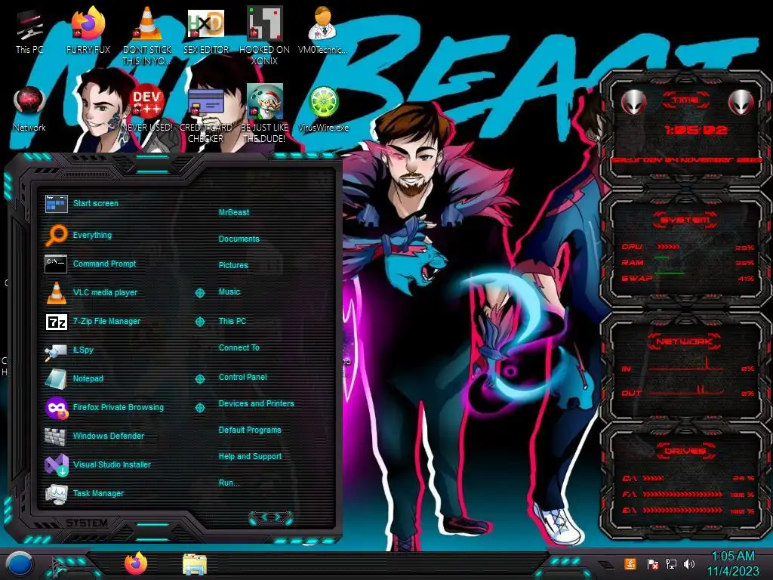Open Control Panel from start menu
This screenshot has height=580, width=773.
[242, 377]
